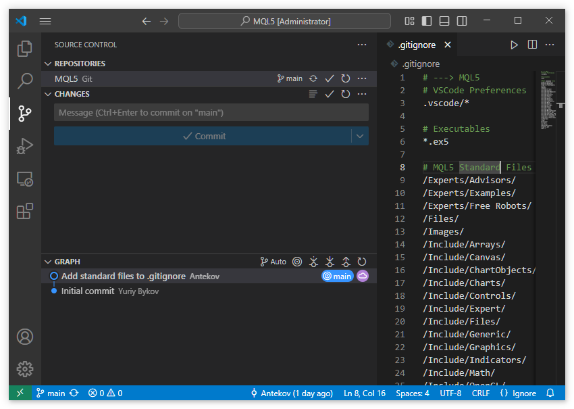574x409 pixels.
Task: Refresh the MQL5 repository row
Action: (345, 78)
